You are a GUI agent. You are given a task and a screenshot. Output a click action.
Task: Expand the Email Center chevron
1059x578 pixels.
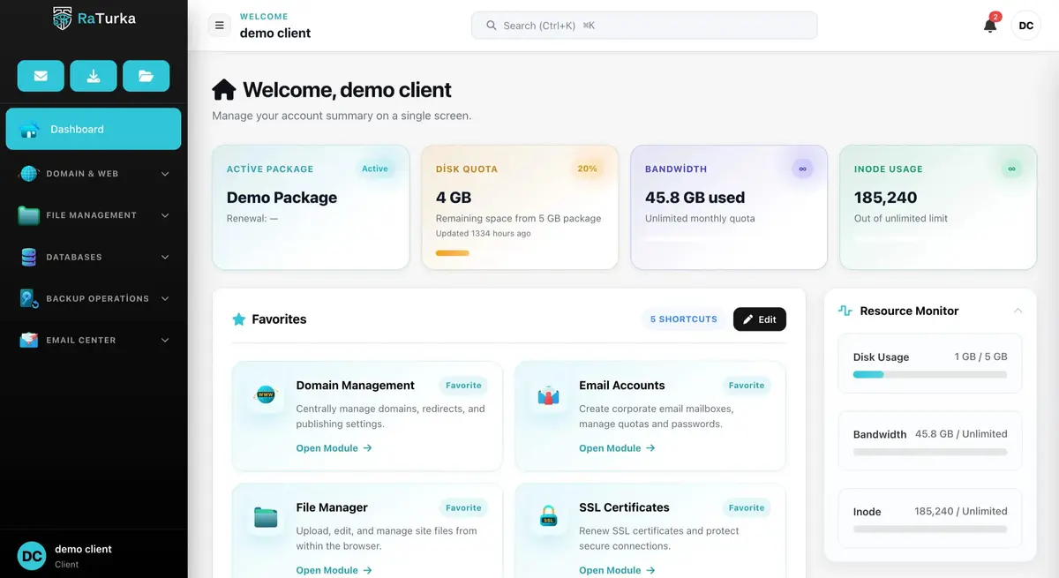pyautogui.click(x=165, y=340)
